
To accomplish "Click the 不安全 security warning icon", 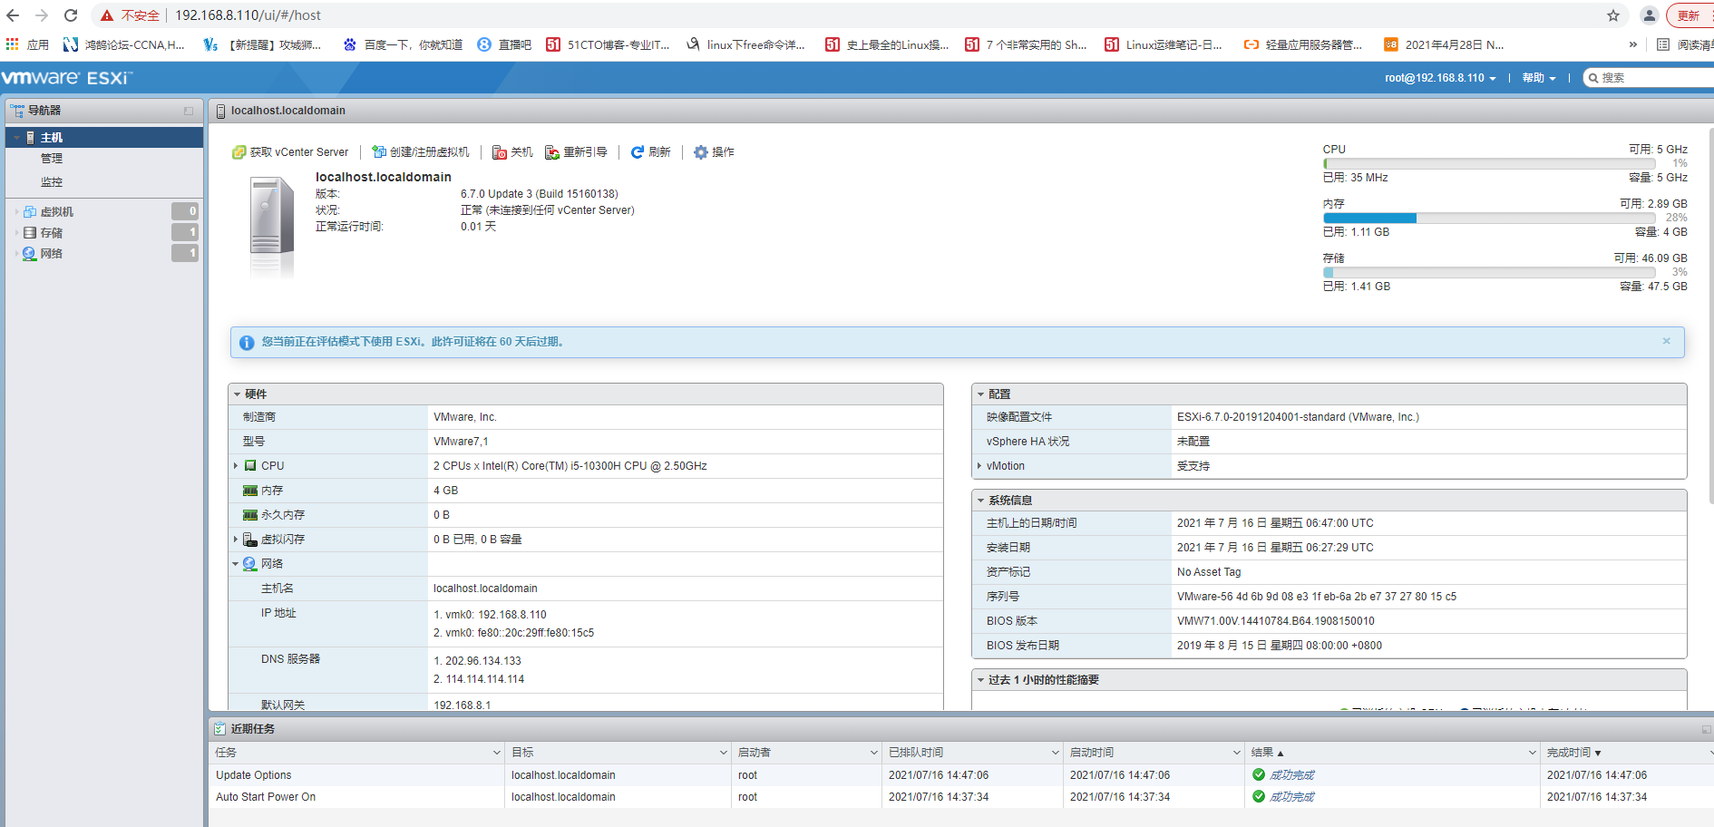I will [107, 15].
